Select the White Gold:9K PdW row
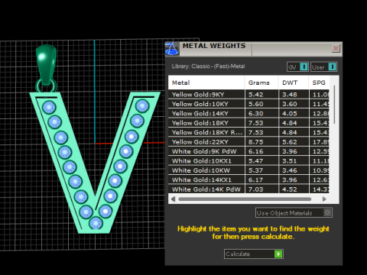 pos(248,151)
